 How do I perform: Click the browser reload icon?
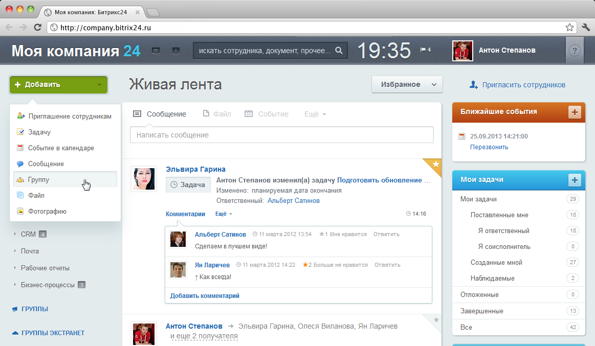(x=37, y=27)
